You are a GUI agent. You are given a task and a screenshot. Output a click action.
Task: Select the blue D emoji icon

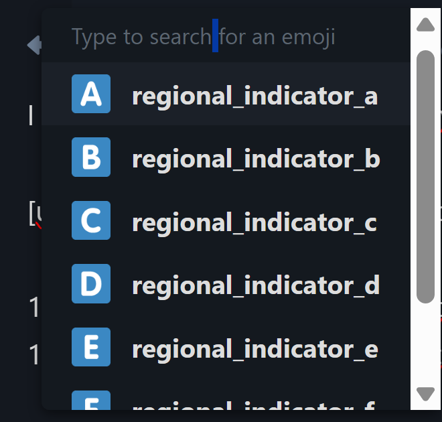90,283
